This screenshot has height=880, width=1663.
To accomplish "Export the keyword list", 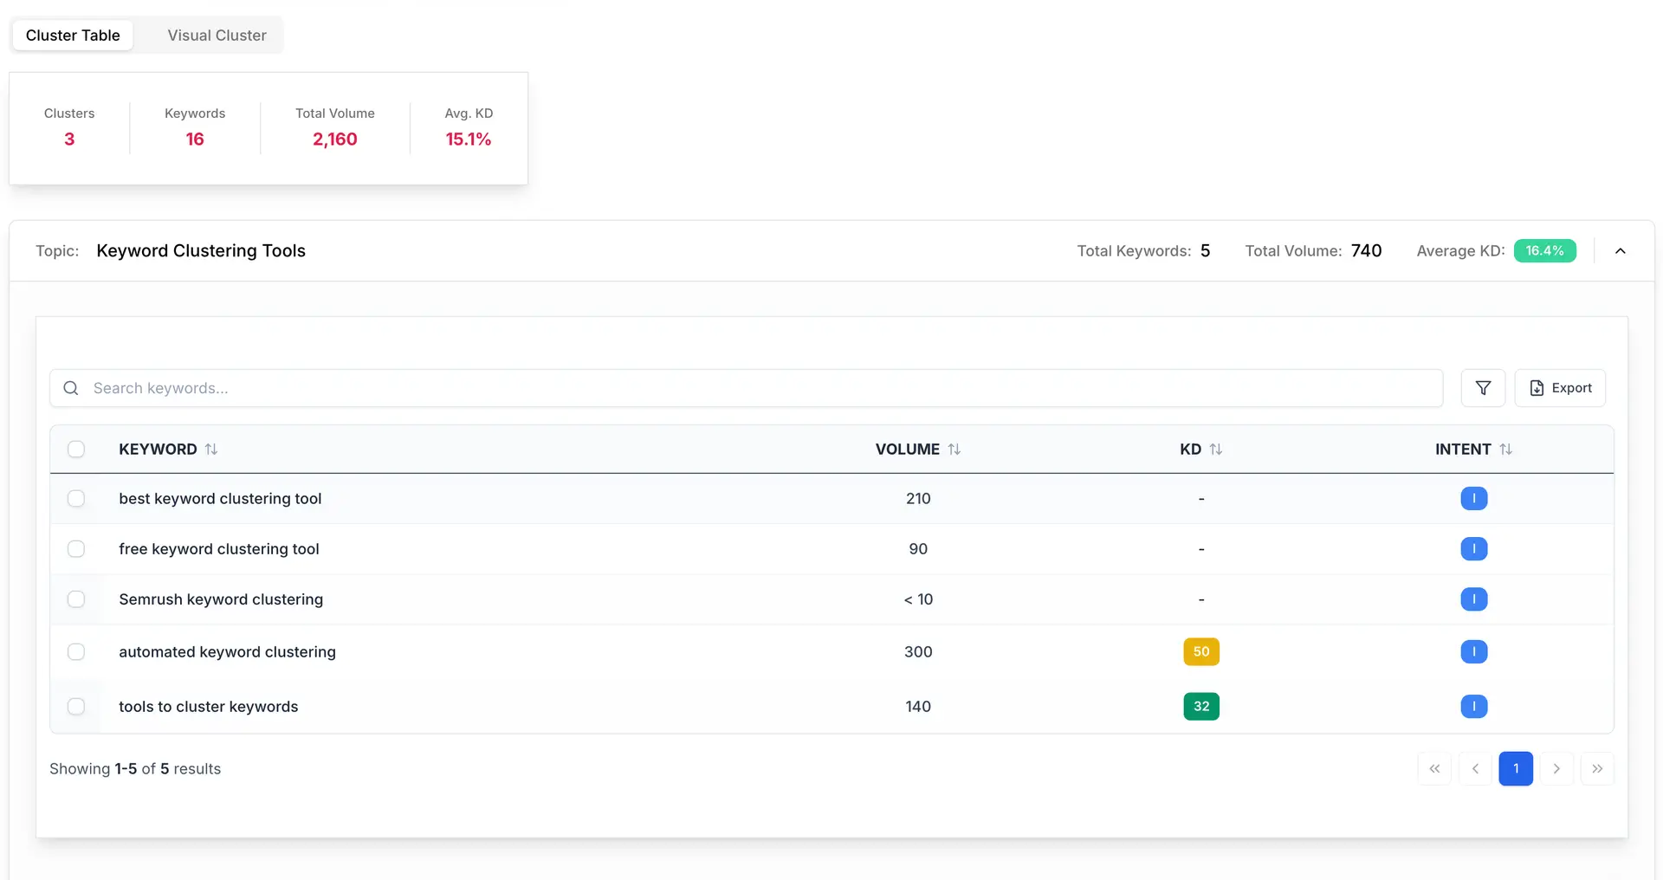I will (1560, 388).
